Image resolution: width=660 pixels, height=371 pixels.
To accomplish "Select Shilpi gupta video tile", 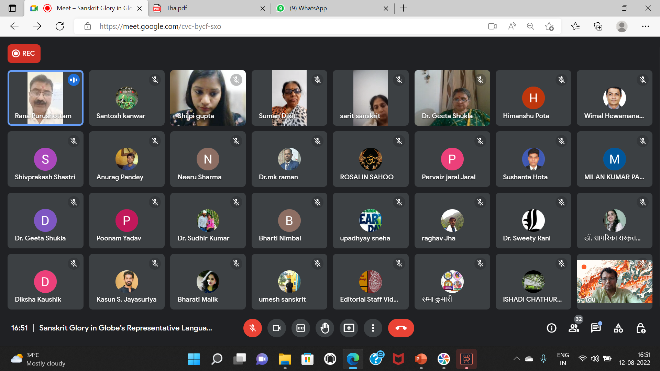I will click(x=208, y=98).
